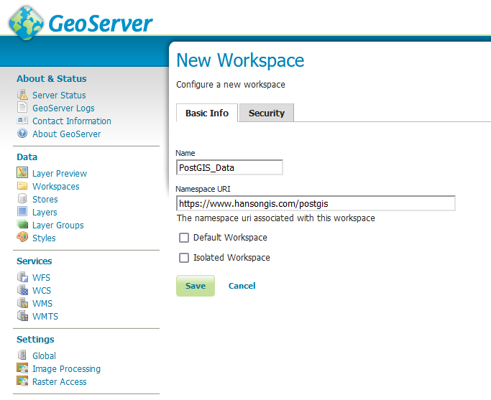Open the Raster Access settings link
The height and width of the screenshot is (400, 491).
(60, 382)
